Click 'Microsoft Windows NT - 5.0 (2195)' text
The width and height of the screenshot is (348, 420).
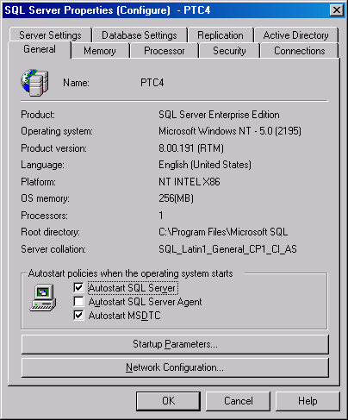(230, 131)
